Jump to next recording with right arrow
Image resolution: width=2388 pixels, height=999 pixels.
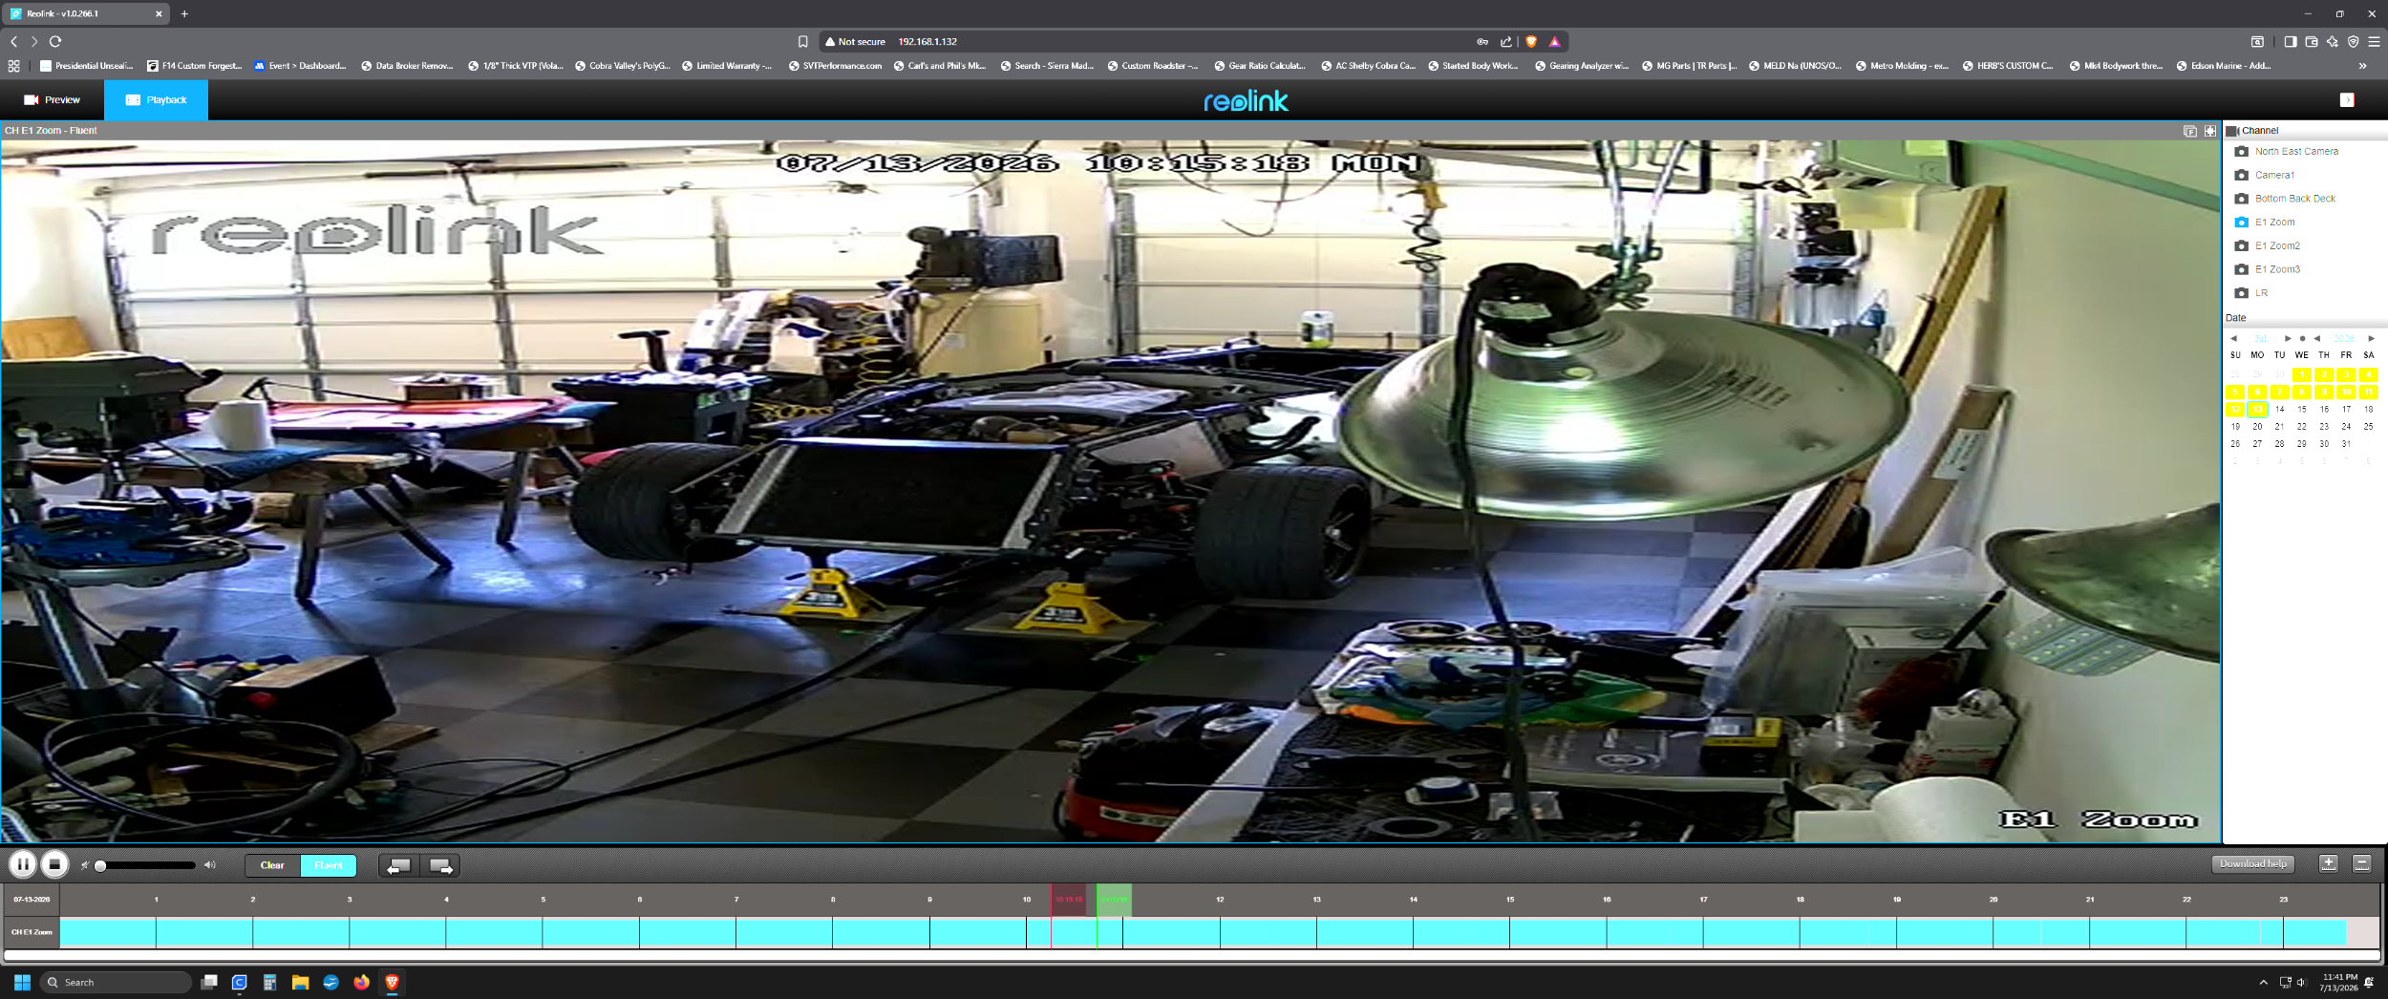coord(440,865)
